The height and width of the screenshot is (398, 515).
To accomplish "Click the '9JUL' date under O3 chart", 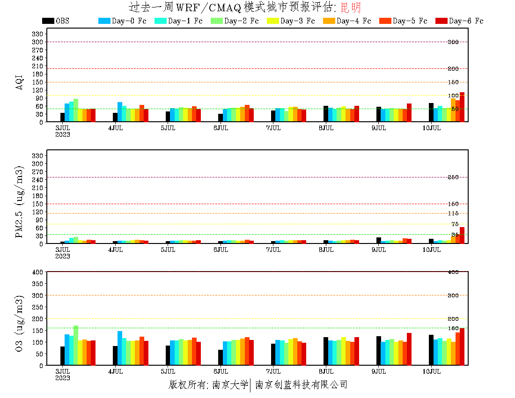I will click(x=379, y=371).
